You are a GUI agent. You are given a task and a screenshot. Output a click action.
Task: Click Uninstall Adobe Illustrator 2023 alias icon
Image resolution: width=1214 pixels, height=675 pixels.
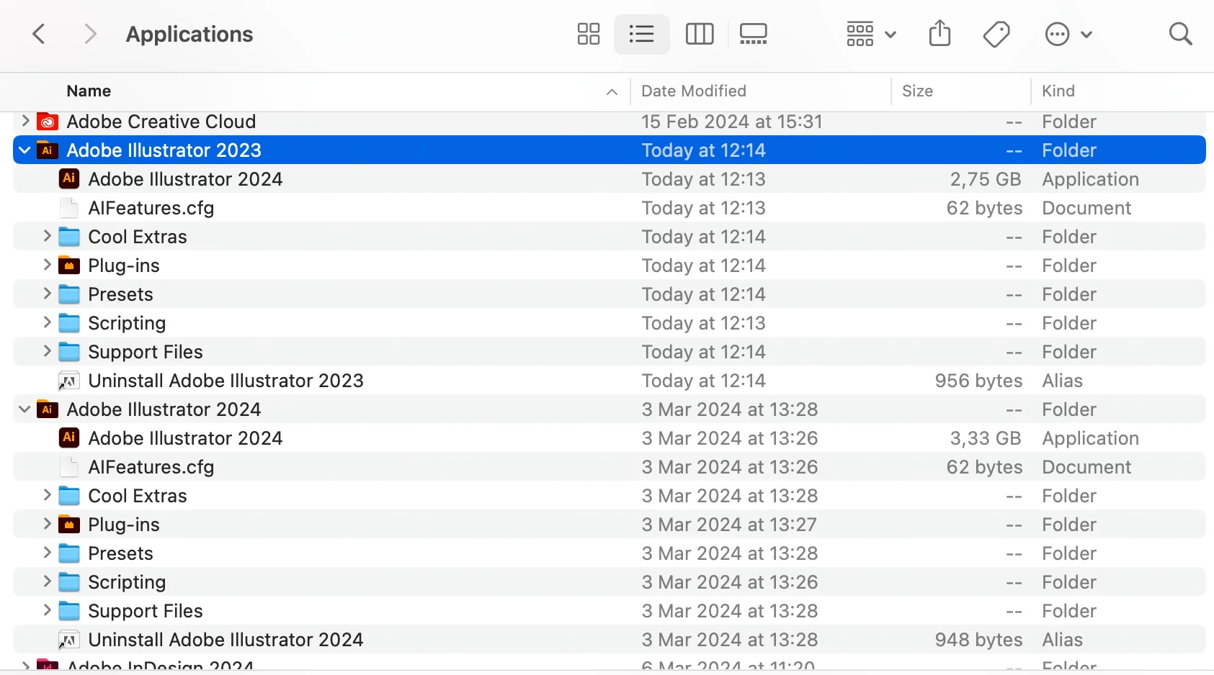[x=68, y=381]
